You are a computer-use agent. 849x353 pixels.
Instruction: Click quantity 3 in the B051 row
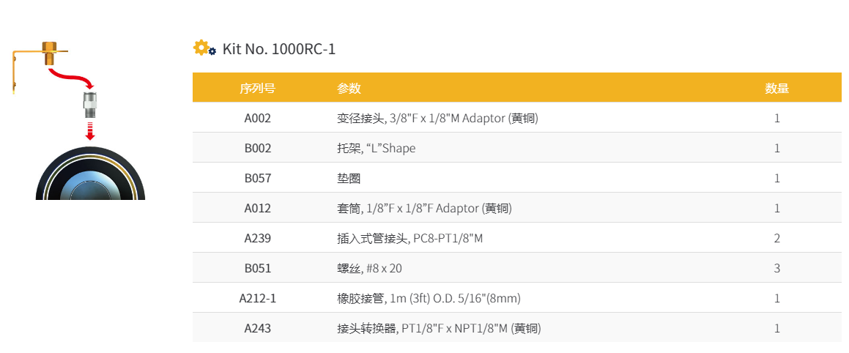pos(776,268)
